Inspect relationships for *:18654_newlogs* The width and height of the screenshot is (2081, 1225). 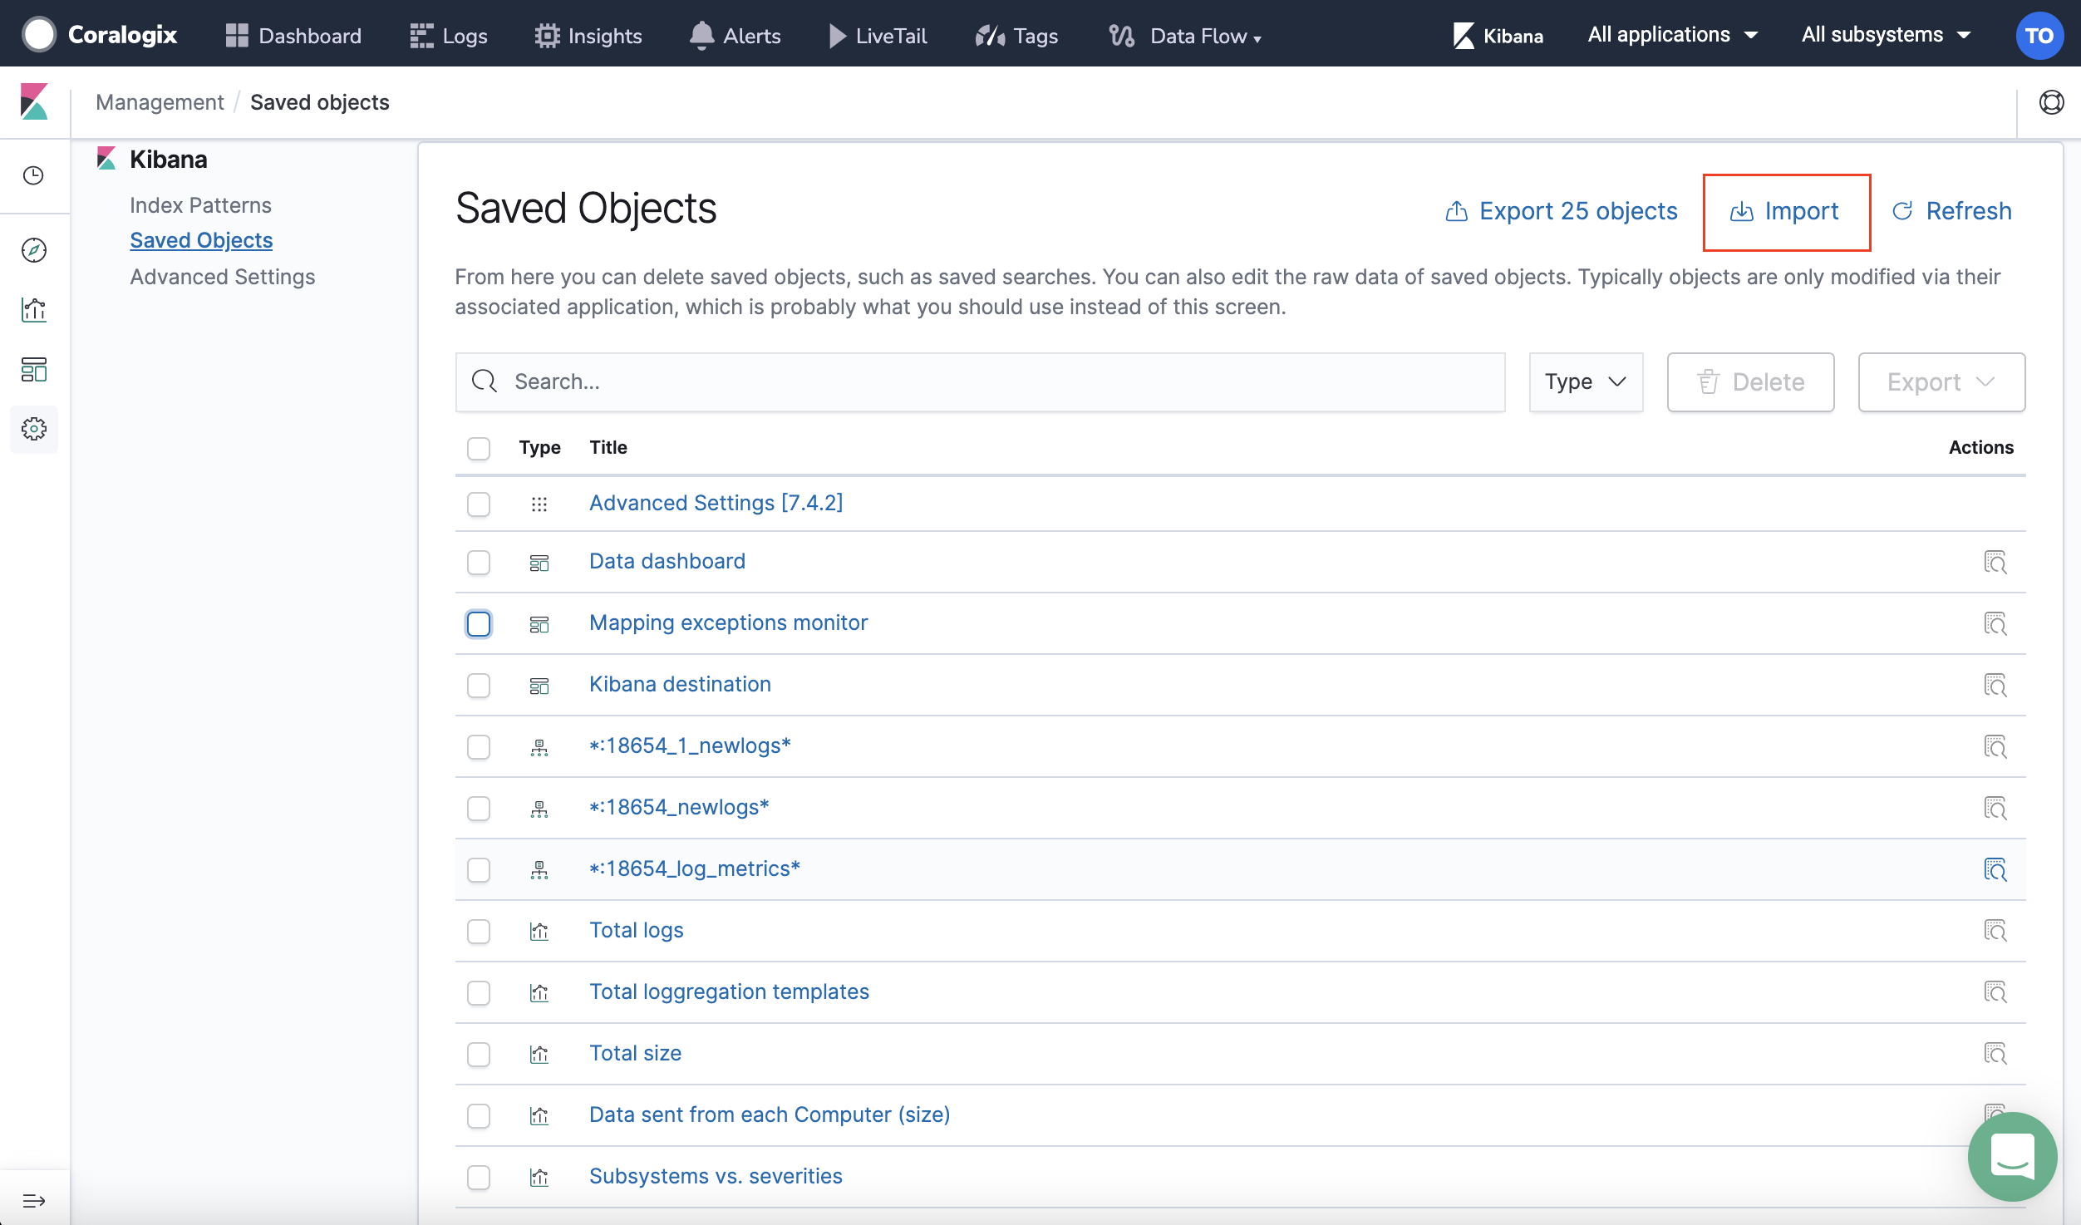point(1995,809)
